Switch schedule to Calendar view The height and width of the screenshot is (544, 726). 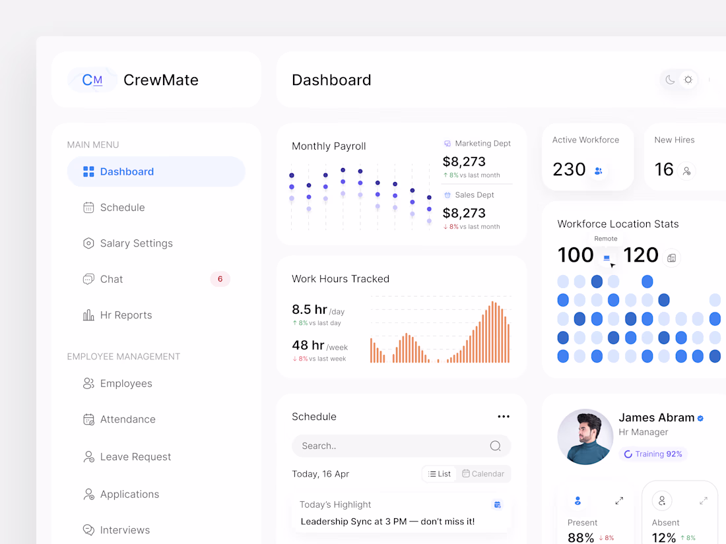click(483, 474)
